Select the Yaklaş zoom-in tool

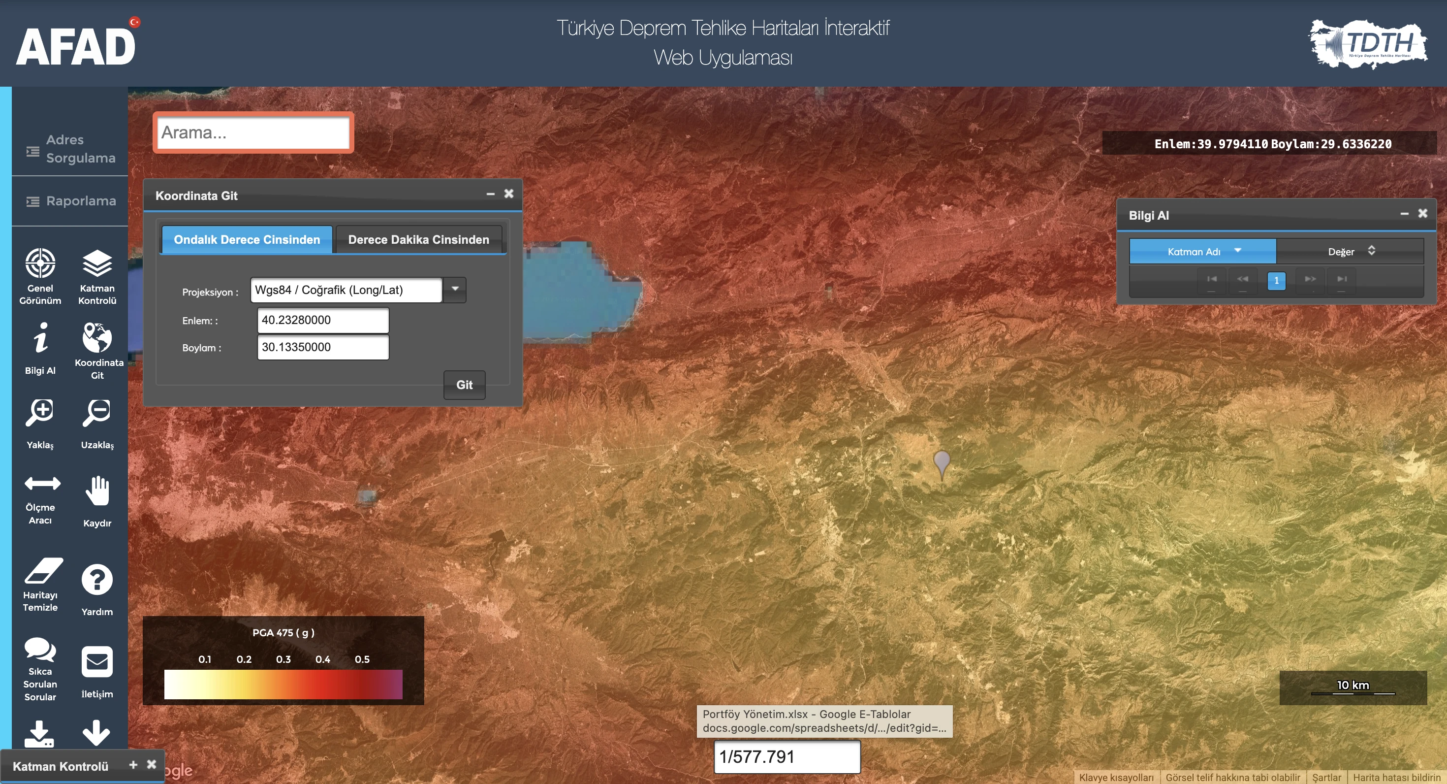tap(40, 425)
